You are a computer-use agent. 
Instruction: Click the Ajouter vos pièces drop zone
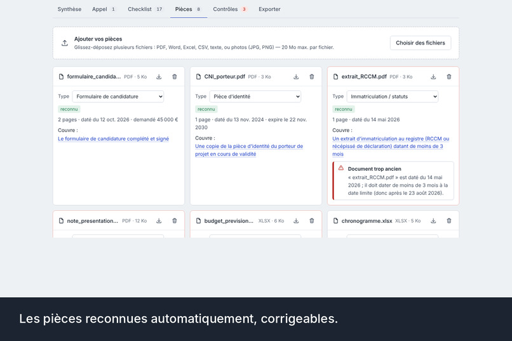point(256,43)
